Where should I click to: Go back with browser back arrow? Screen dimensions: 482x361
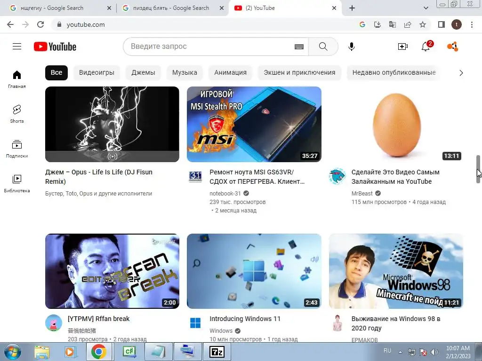click(10, 24)
